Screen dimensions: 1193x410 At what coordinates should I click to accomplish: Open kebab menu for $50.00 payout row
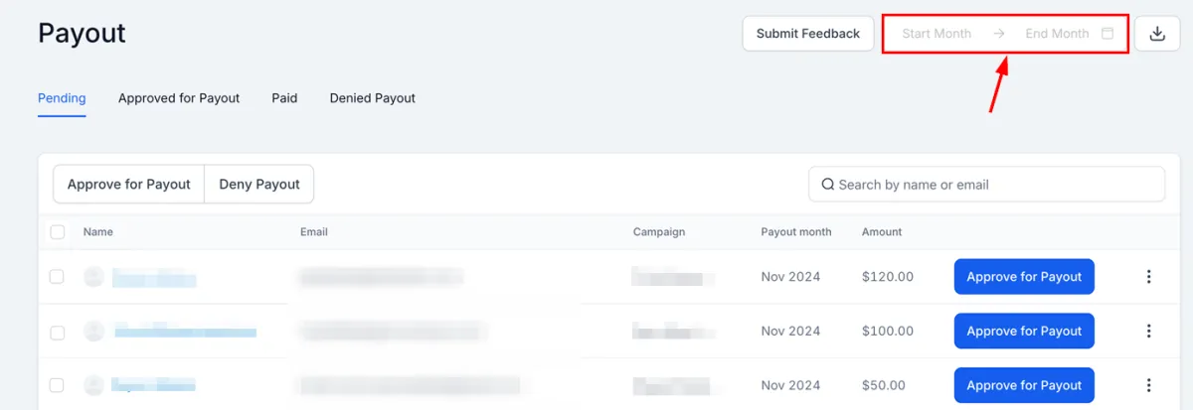click(x=1148, y=385)
